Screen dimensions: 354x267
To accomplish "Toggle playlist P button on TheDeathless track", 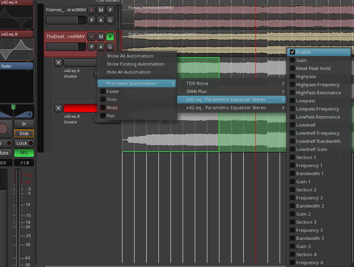I will (x=110, y=37).
